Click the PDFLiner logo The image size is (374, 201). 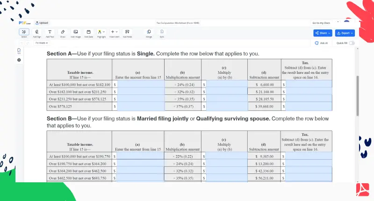25,23
